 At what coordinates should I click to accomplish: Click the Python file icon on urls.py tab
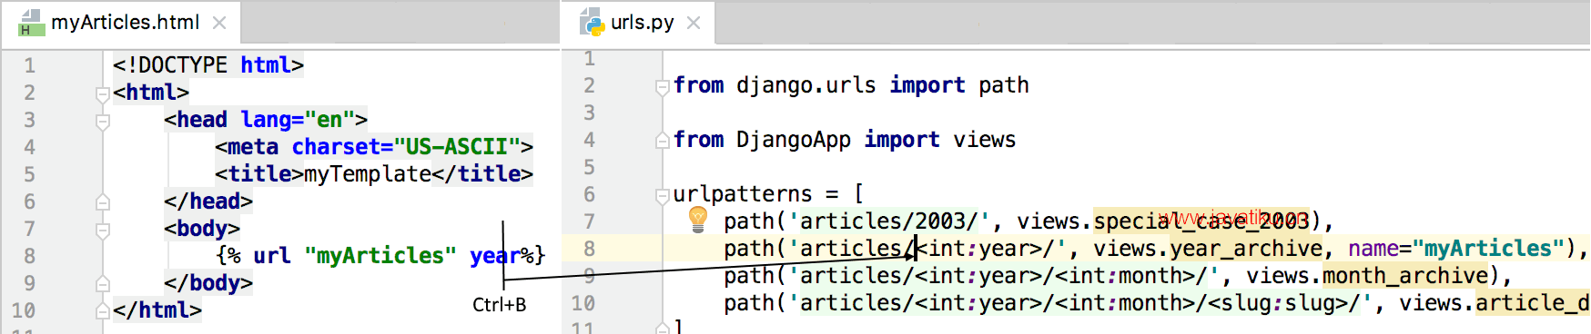[593, 23]
